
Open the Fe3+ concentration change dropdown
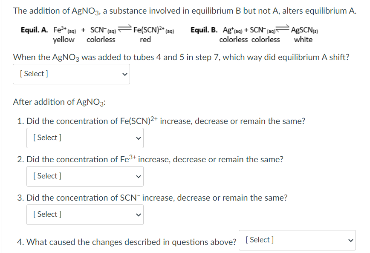pos(85,176)
